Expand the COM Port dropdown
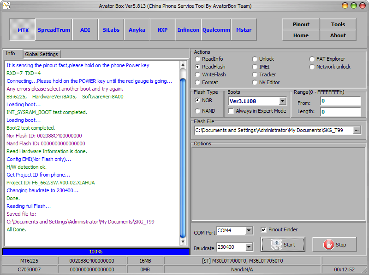This screenshot has height=275, width=369. pos(249,231)
